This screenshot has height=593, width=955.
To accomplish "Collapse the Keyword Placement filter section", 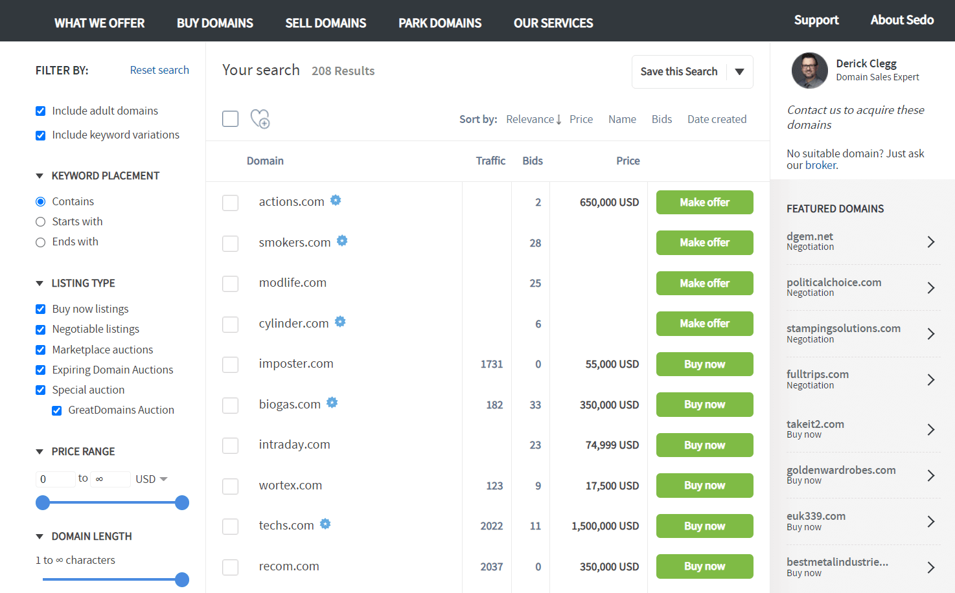I will click(41, 175).
